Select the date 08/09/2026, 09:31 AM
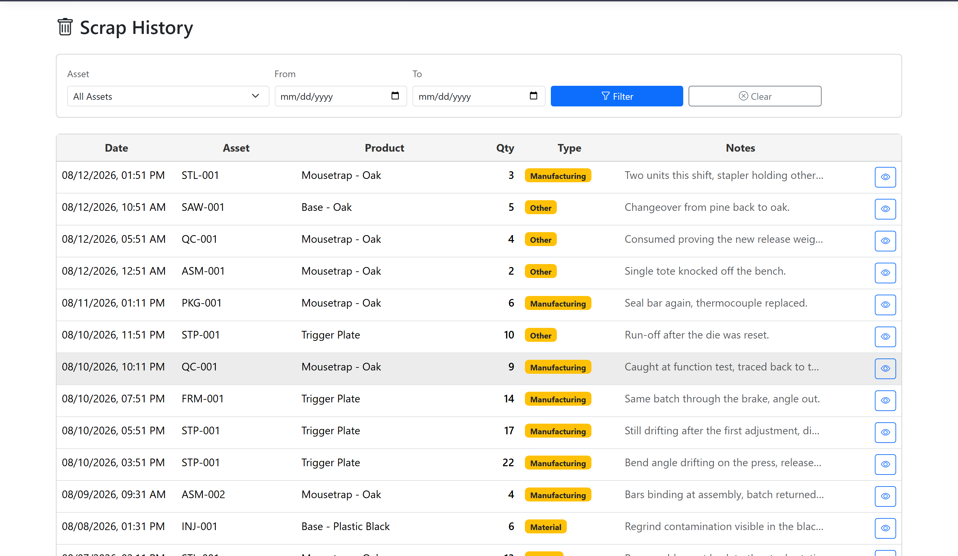Viewport: 958px width, 556px height. coord(114,494)
